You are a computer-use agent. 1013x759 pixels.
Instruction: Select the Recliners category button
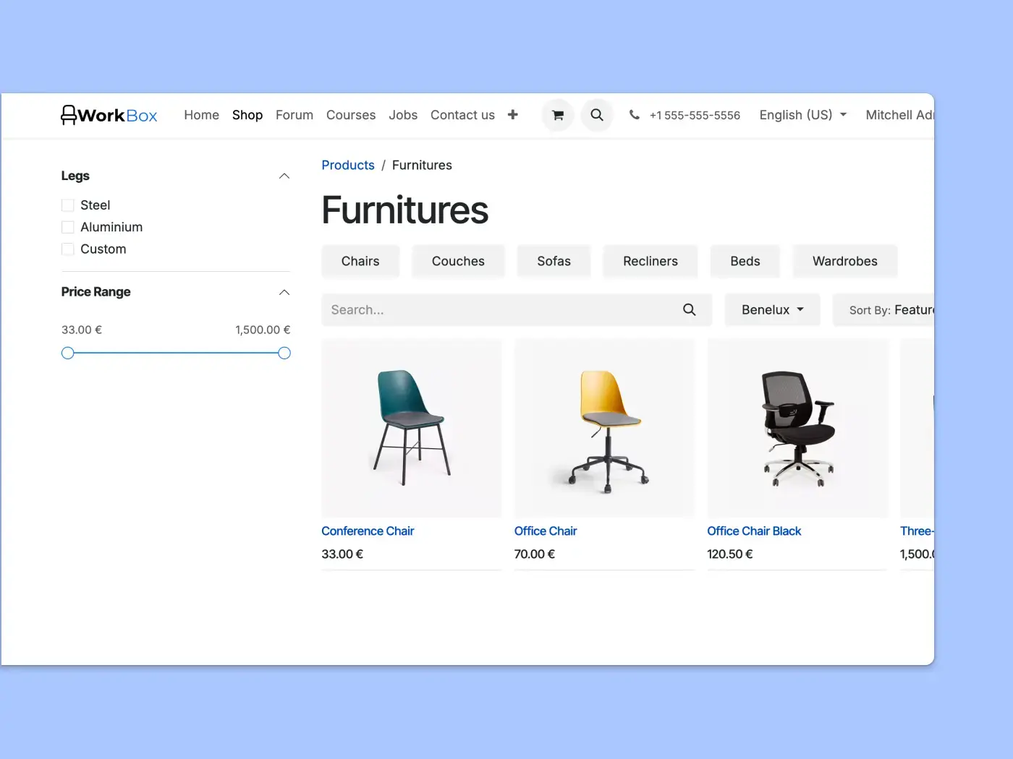point(650,261)
